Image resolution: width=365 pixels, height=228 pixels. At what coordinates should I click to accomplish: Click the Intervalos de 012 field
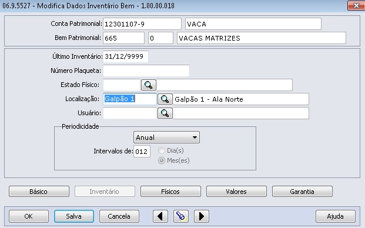click(142, 152)
